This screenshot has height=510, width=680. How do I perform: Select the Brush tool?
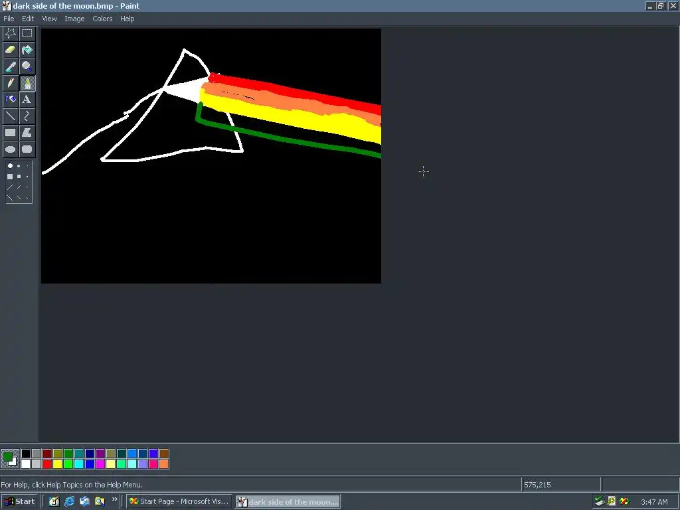point(27,83)
